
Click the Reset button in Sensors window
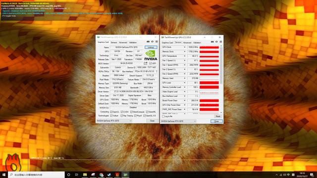[218, 117]
